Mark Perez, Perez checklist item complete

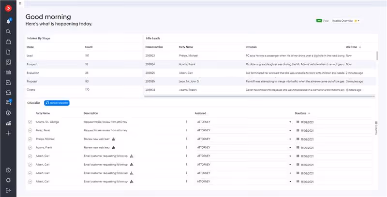30,130
